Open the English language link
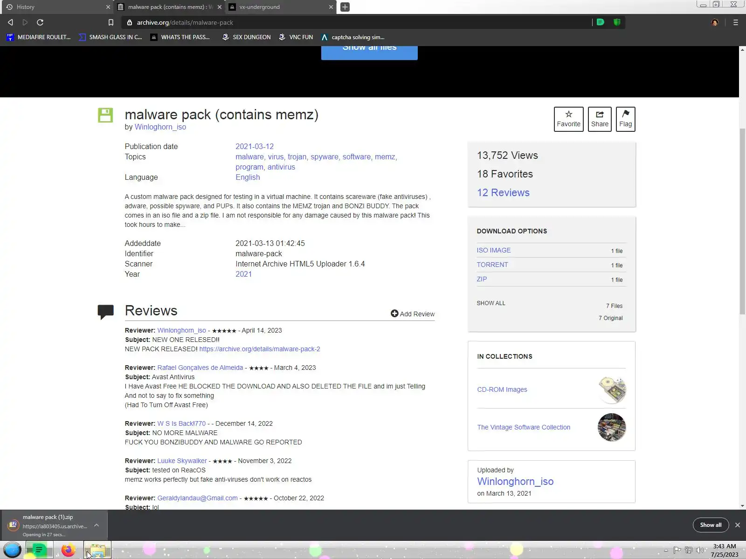 (x=248, y=177)
